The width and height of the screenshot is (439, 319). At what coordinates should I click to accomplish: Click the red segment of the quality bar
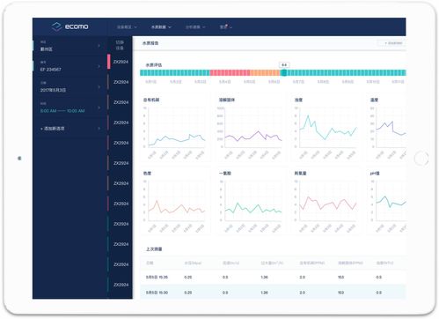click(230, 72)
